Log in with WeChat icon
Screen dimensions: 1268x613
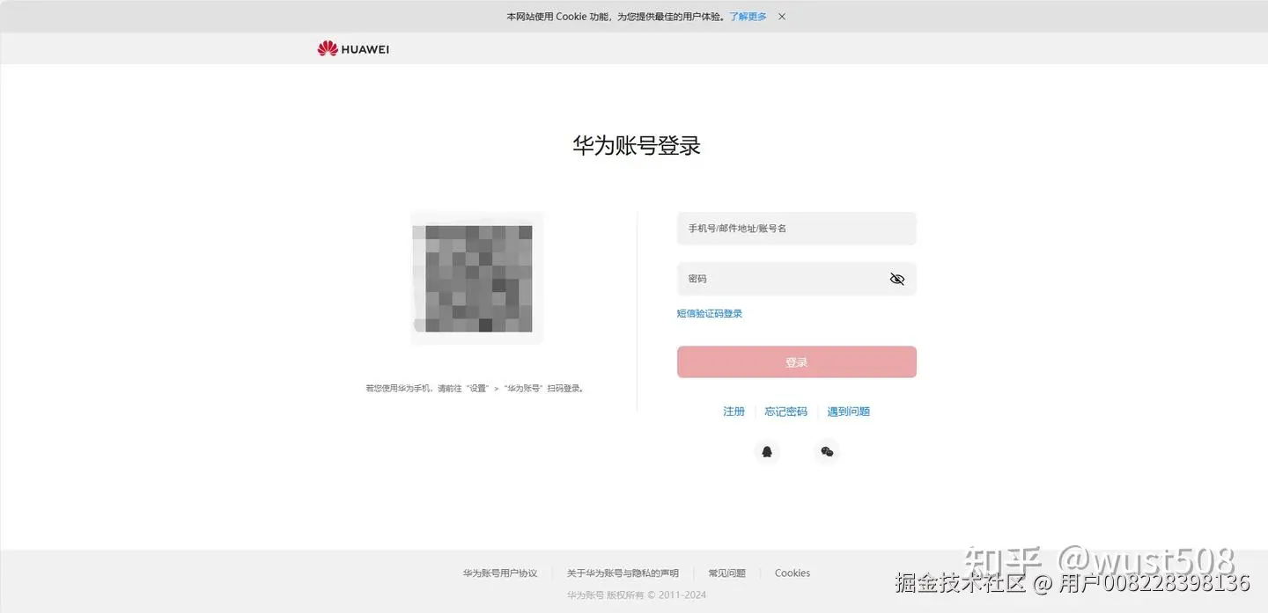(x=827, y=452)
